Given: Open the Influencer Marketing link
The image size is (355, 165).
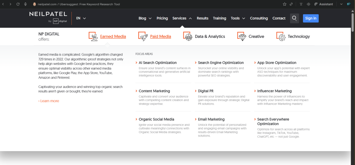Looking at the screenshot, I should (x=275, y=91).
